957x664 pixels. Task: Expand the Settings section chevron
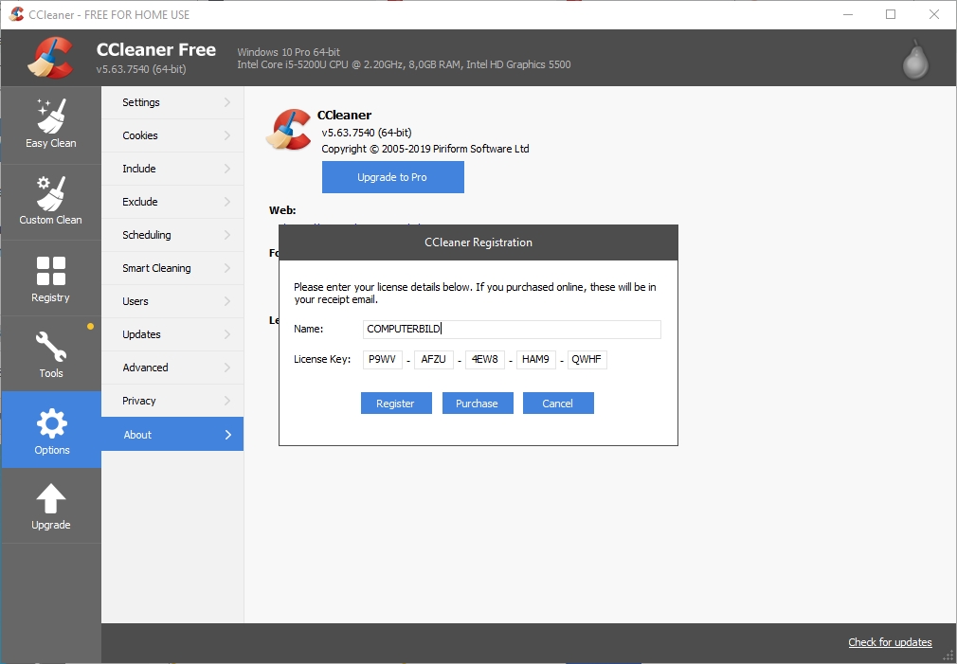(228, 102)
